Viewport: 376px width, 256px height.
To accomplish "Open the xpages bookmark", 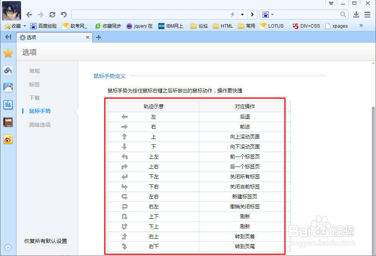I will (337, 26).
